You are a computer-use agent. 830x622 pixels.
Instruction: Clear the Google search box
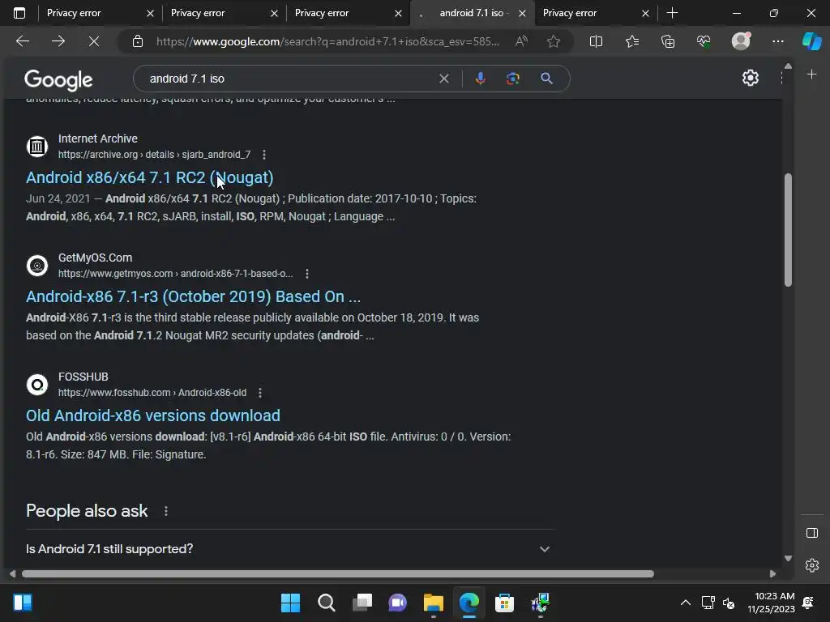[x=444, y=79]
